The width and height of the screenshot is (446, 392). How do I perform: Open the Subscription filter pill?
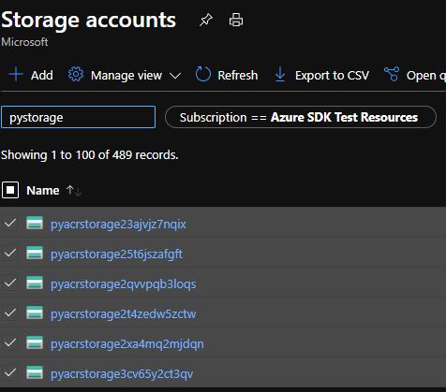point(301,117)
